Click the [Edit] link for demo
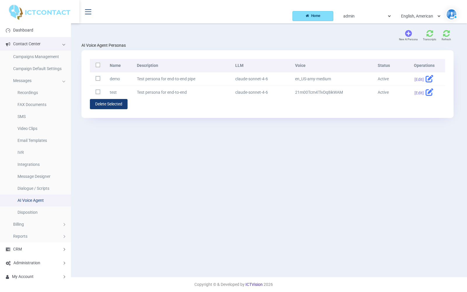Viewport: 467px width, 292px height. point(419,79)
